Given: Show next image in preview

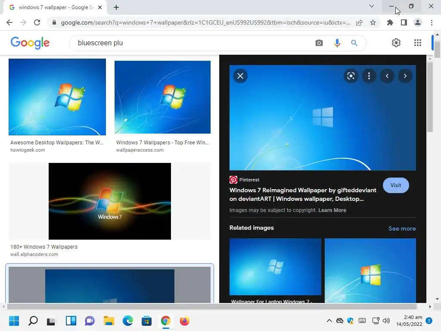Looking at the screenshot, I should click(405, 76).
